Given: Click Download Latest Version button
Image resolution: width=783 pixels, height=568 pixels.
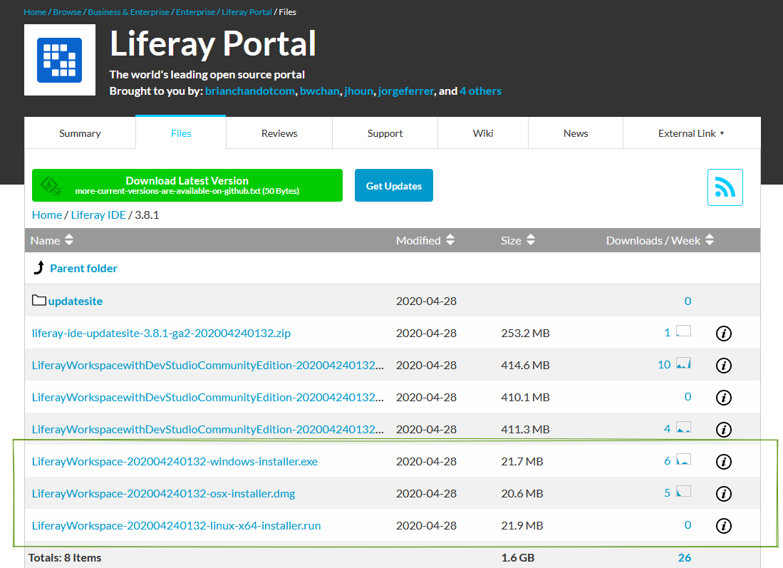Looking at the screenshot, I should point(187,185).
